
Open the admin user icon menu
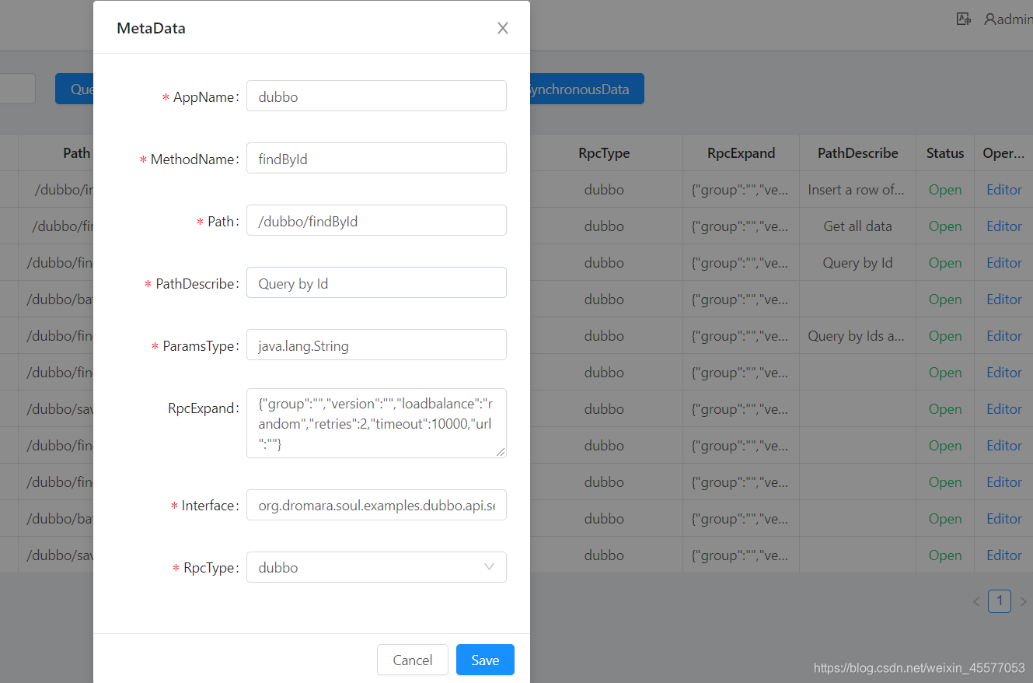pyautogui.click(x=989, y=19)
